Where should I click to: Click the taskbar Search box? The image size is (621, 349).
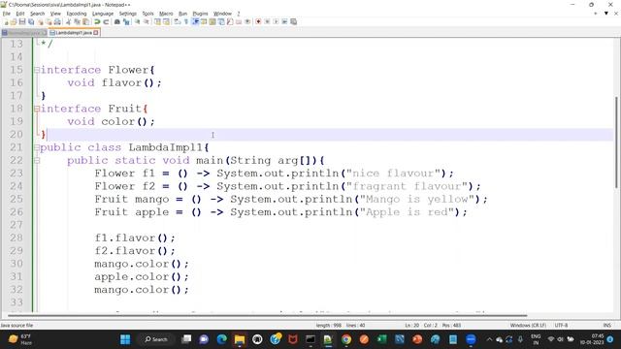click(156, 339)
